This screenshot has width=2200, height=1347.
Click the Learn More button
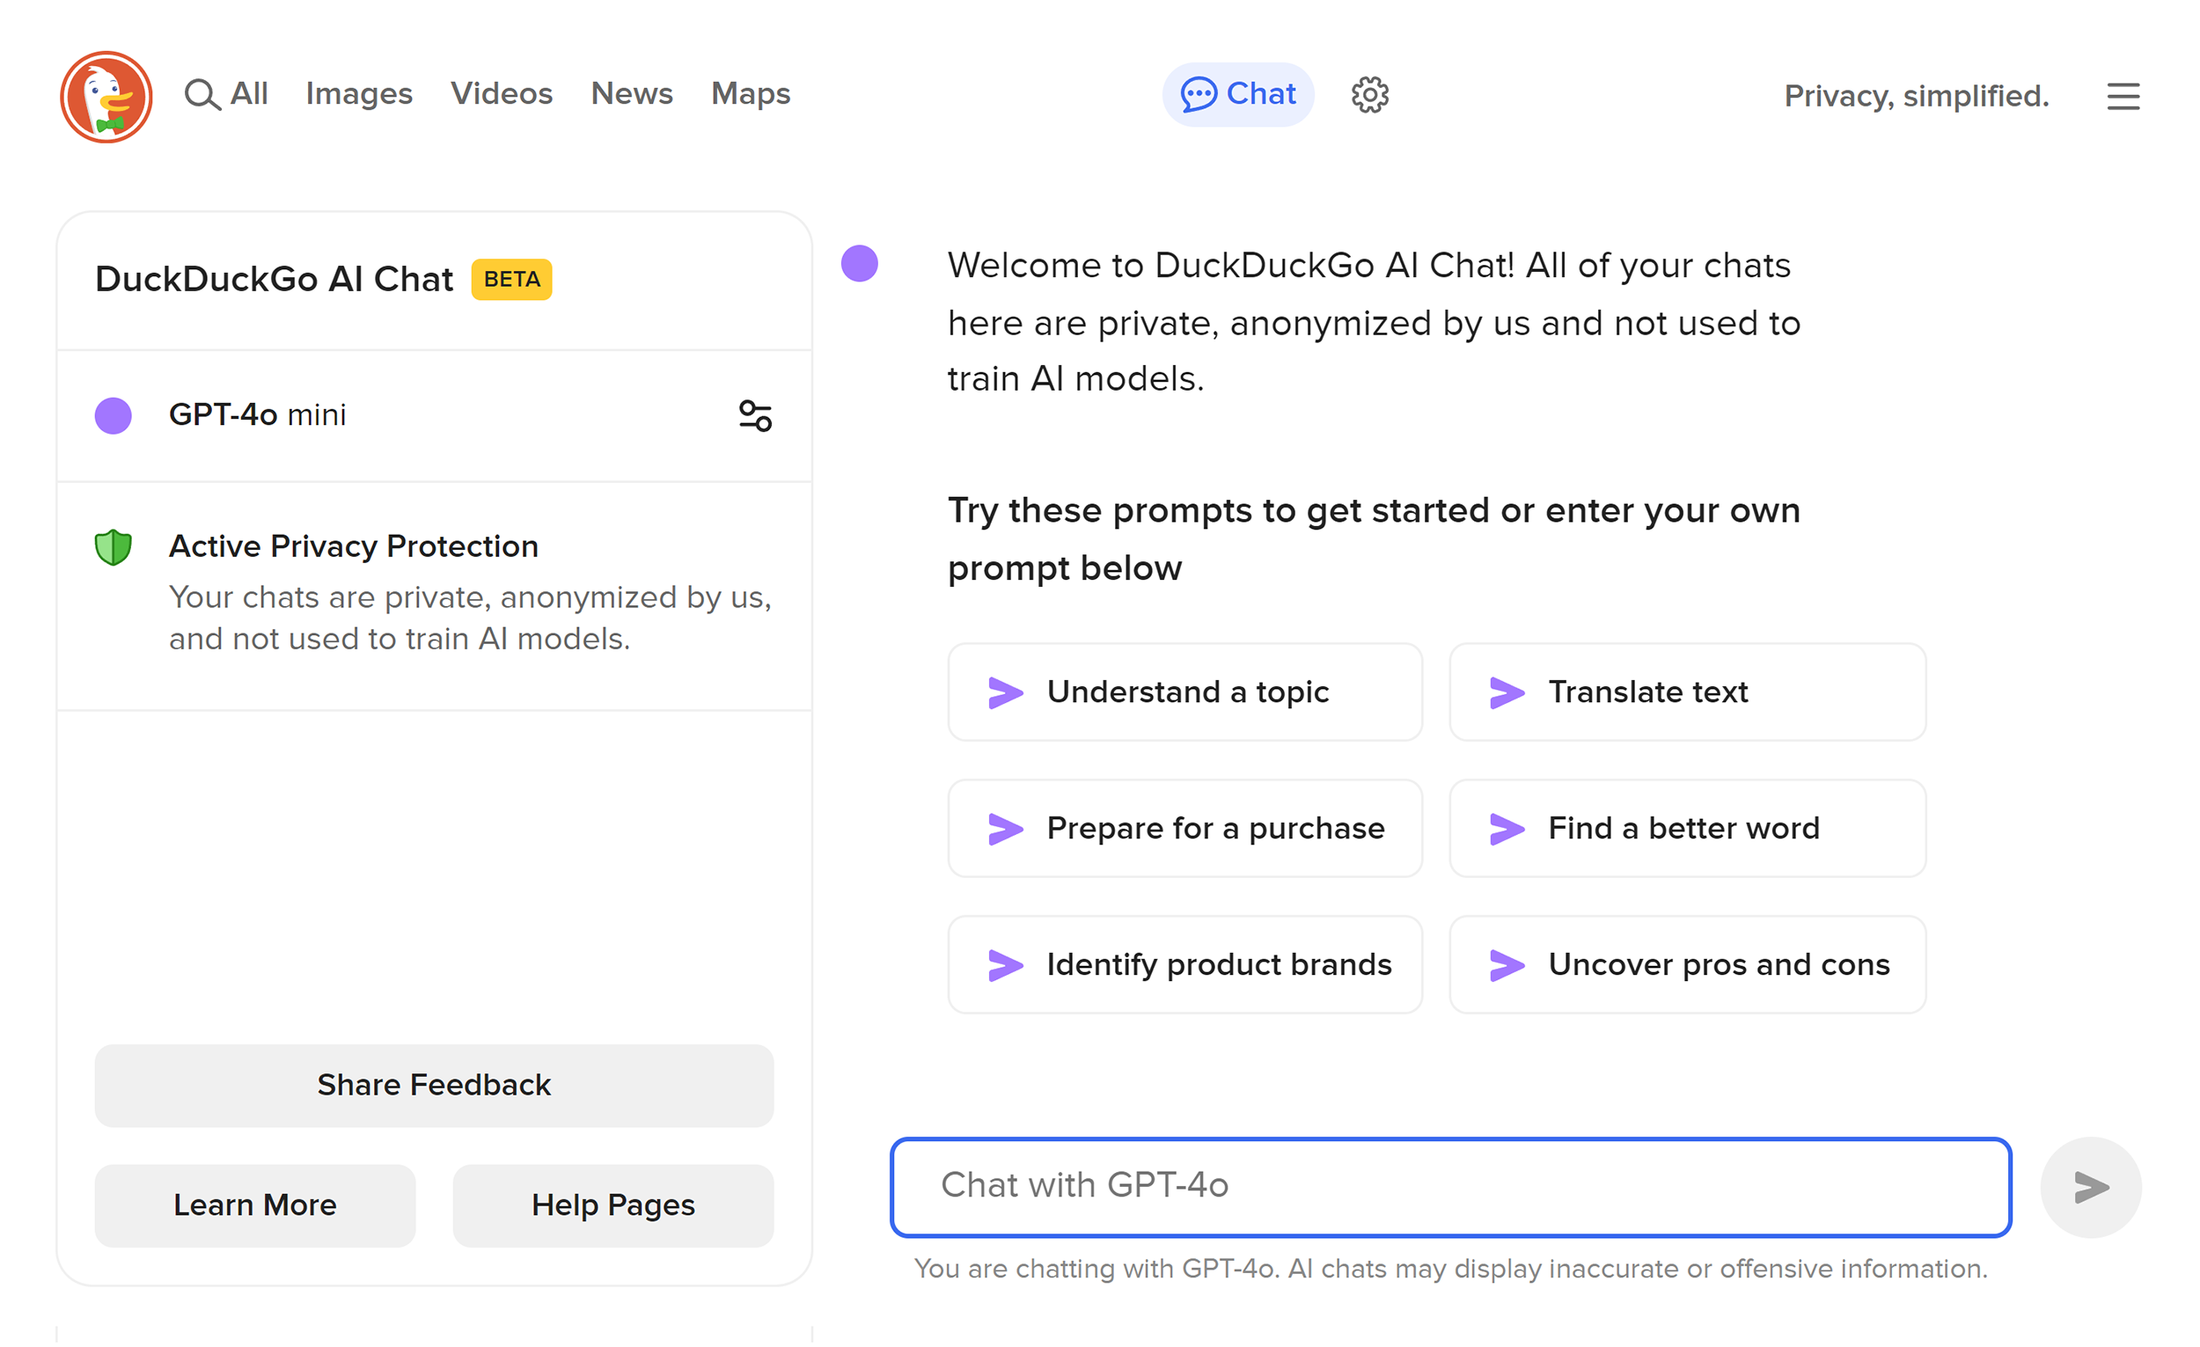pyautogui.click(x=253, y=1205)
